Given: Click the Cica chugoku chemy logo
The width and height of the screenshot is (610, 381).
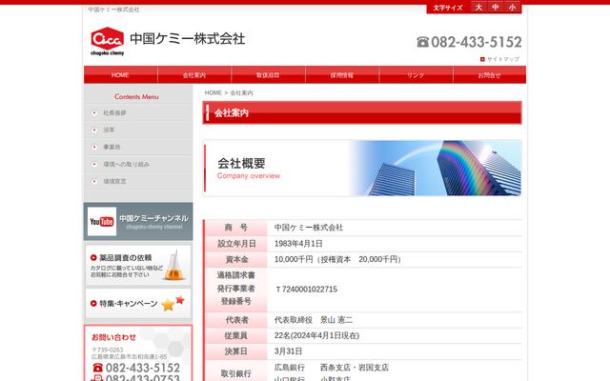Looking at the screenshot, I should pos(108,41).
